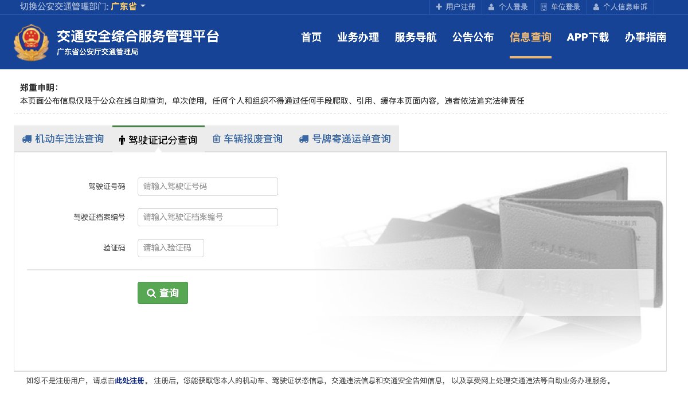Click the person icon on 驾驶证记分查询 tab
688x405 pixels.
coord(122,140)
